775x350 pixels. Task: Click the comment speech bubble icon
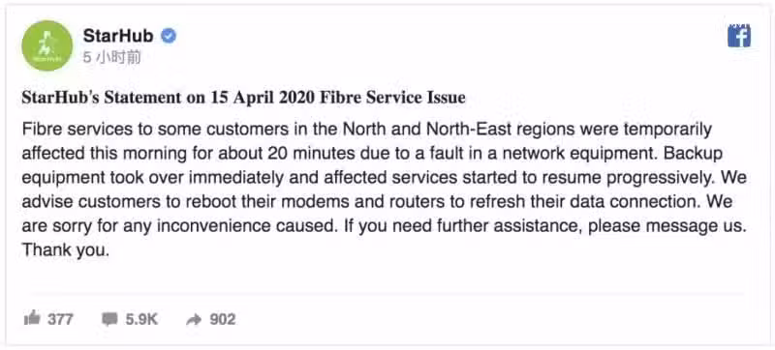point(108,319)
